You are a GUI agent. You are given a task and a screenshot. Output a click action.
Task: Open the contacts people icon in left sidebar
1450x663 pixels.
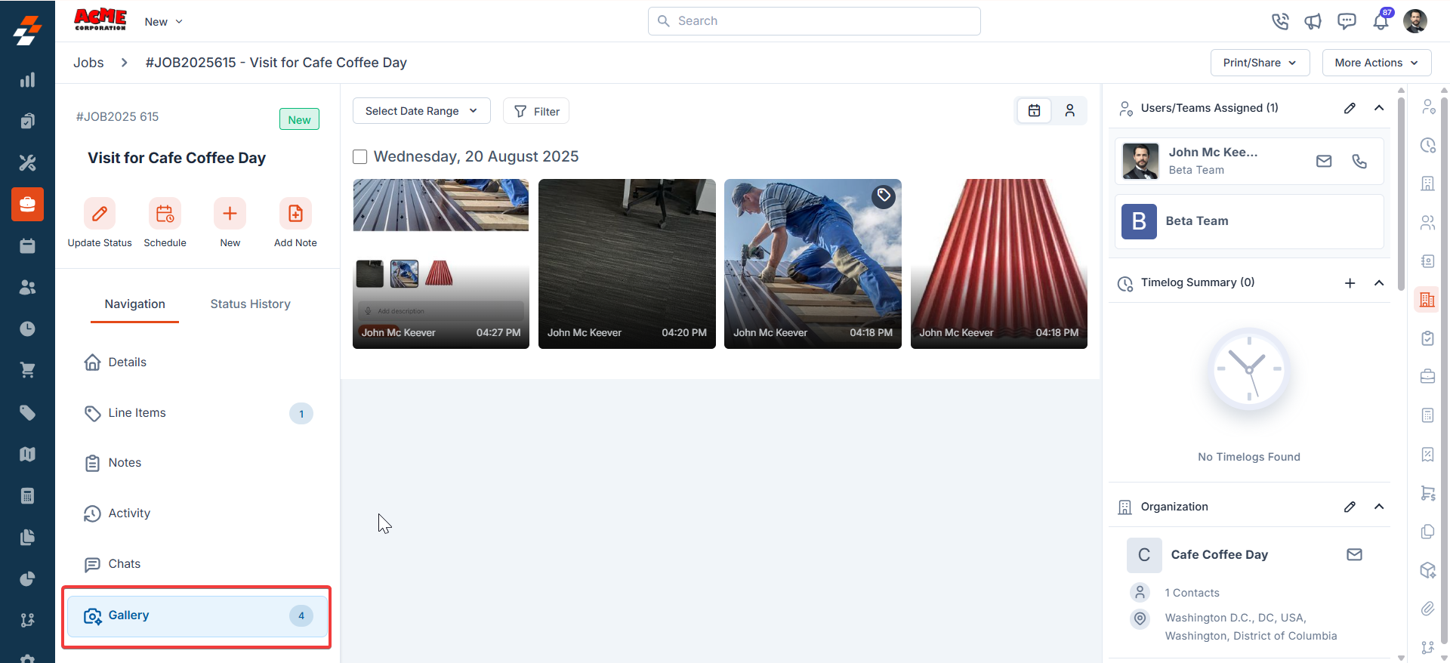[x=27, y=288]
